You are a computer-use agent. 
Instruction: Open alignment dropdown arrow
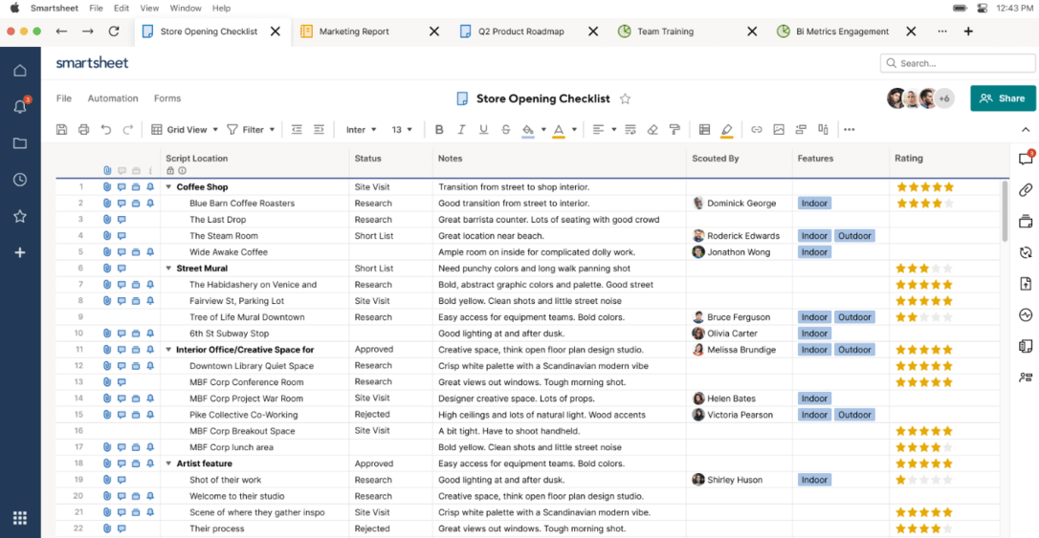[613, 130]
